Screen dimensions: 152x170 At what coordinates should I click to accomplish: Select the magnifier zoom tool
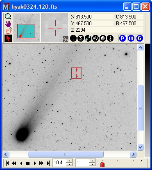(x=8, y=16)
